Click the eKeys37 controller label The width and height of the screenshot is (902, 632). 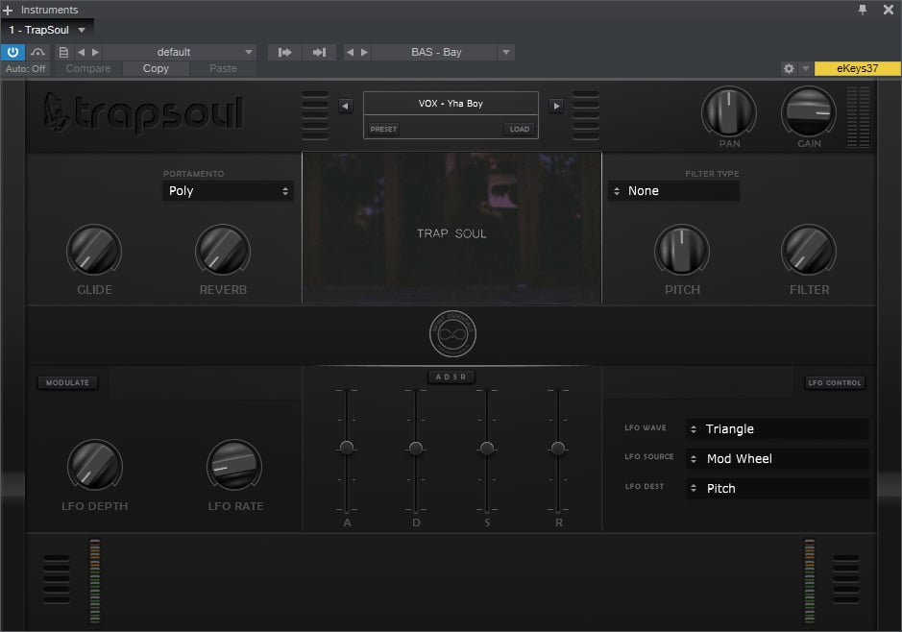point(857,68)
